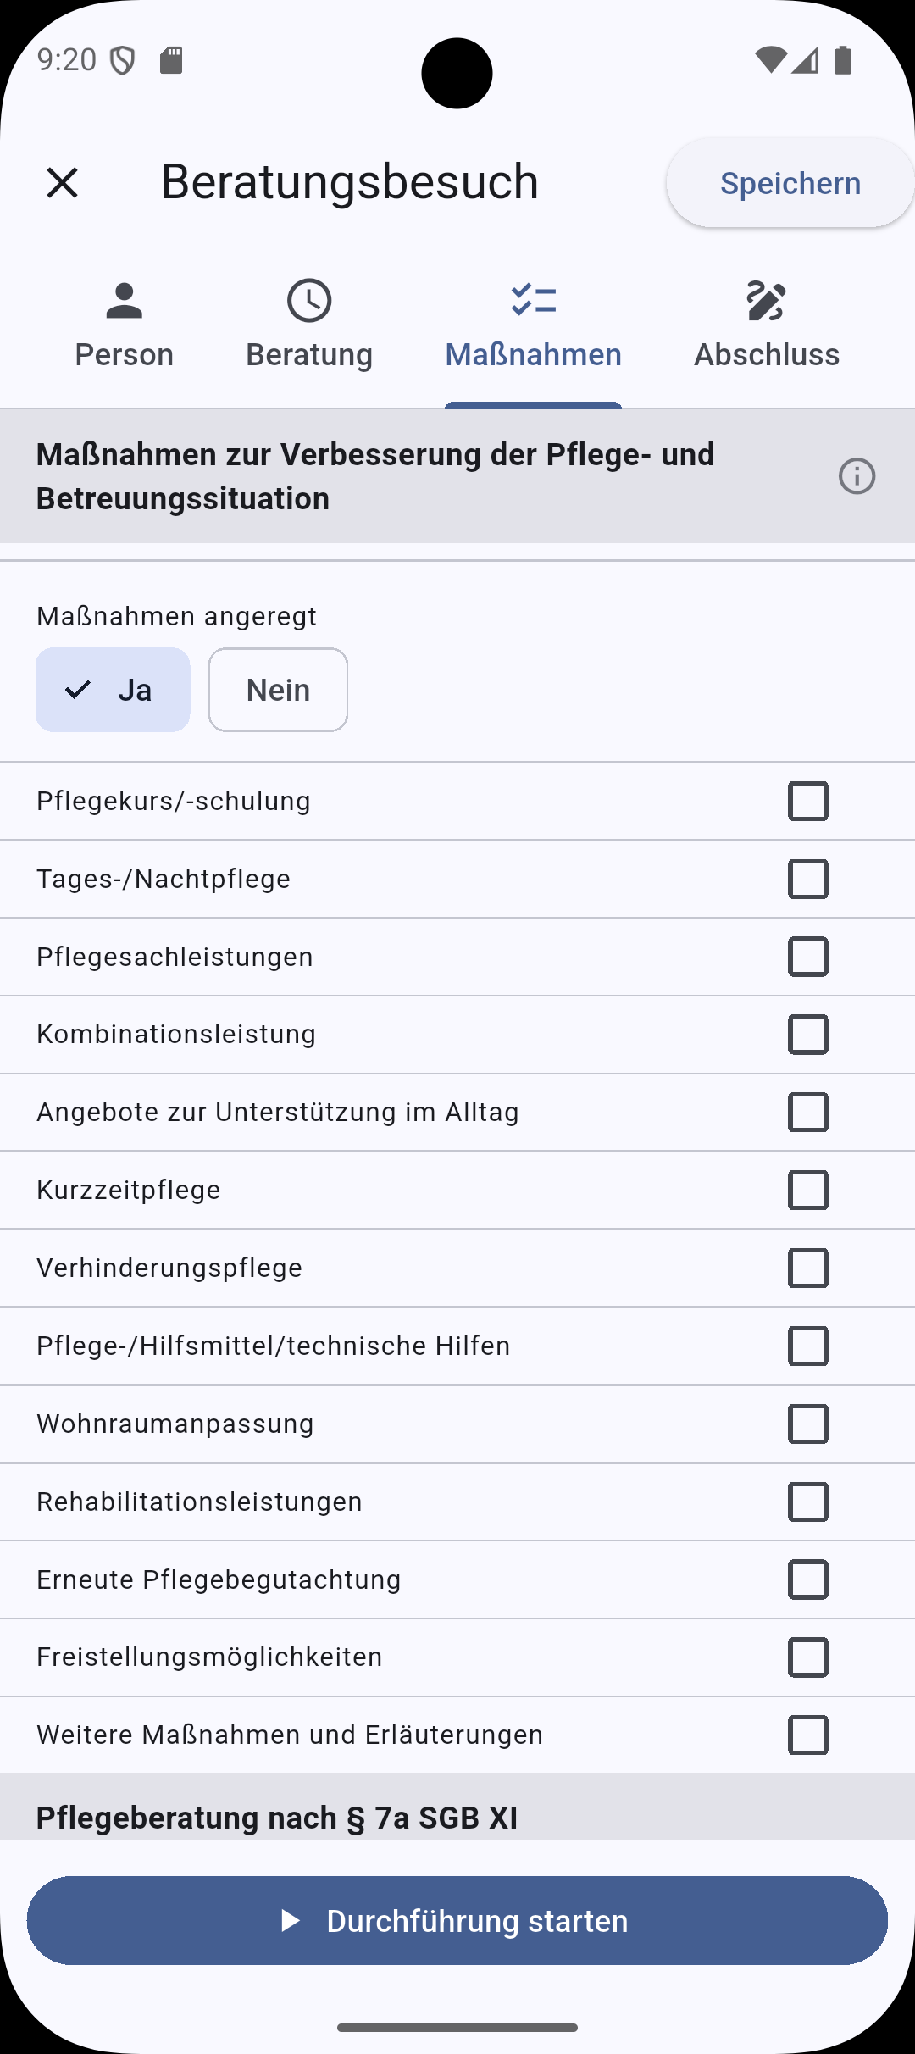
Task: Select Nein for Maßnahmen angeregt
Action: [278, 689]
